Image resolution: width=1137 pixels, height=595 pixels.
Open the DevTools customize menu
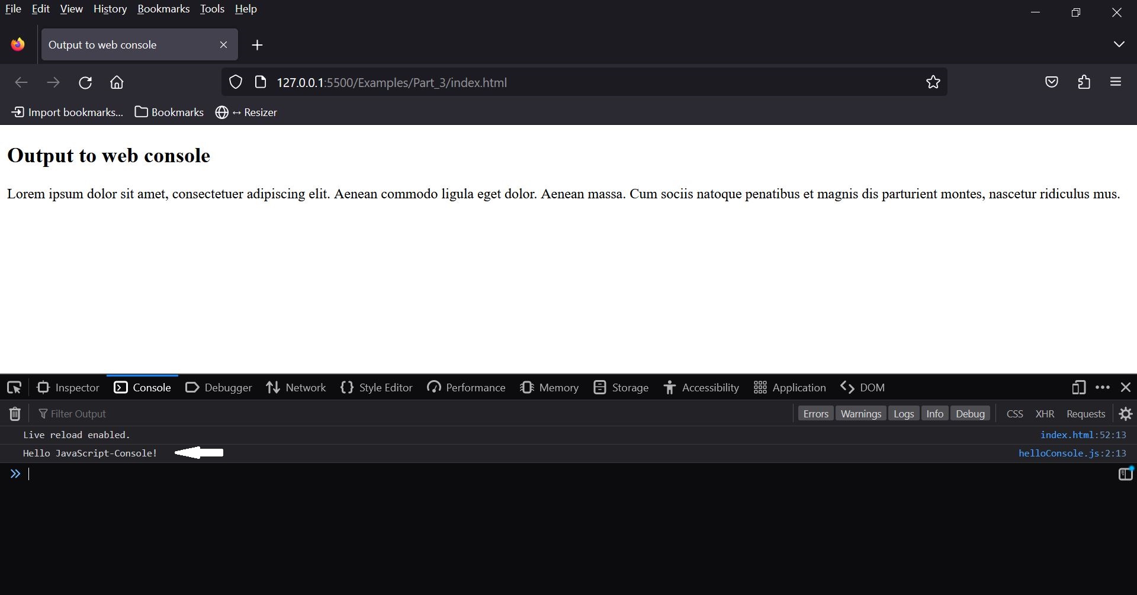tap(1102, 387)
